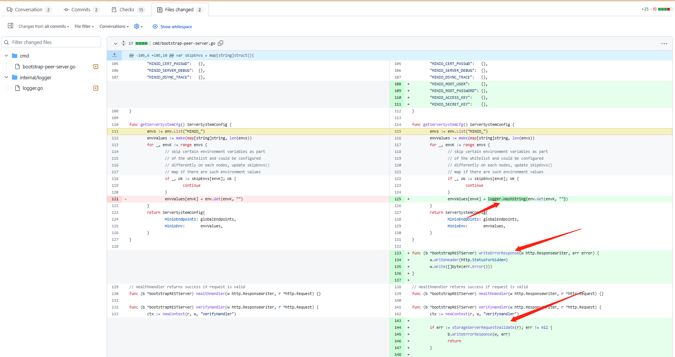Open the file's three-dot options menu

664,44
